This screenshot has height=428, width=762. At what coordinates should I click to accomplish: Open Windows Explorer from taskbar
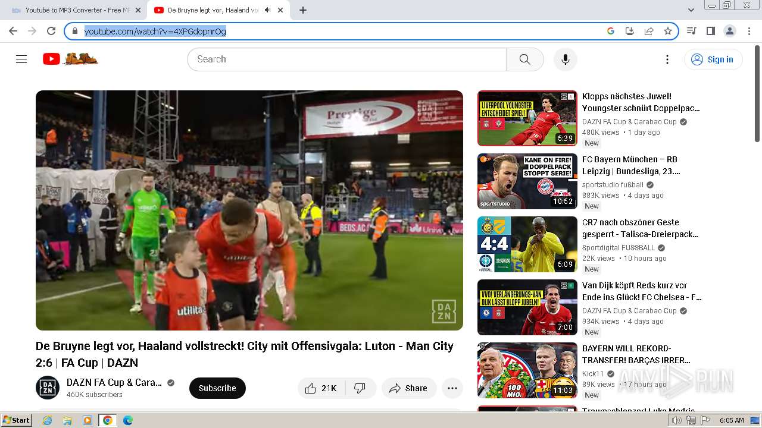tap(67, 420)
